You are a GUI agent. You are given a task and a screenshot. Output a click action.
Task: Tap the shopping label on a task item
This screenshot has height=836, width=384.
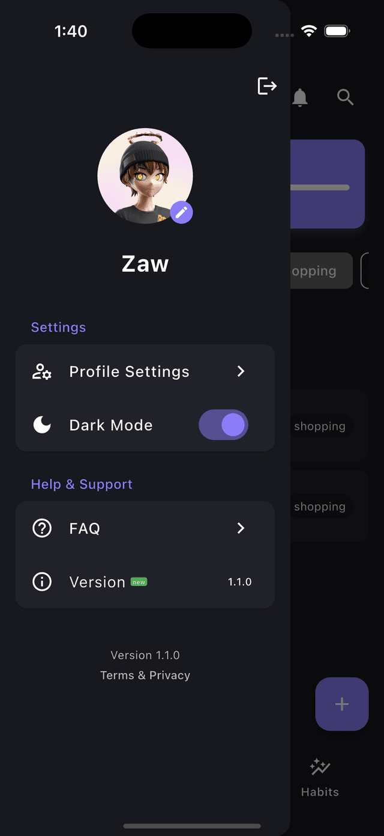320,426
